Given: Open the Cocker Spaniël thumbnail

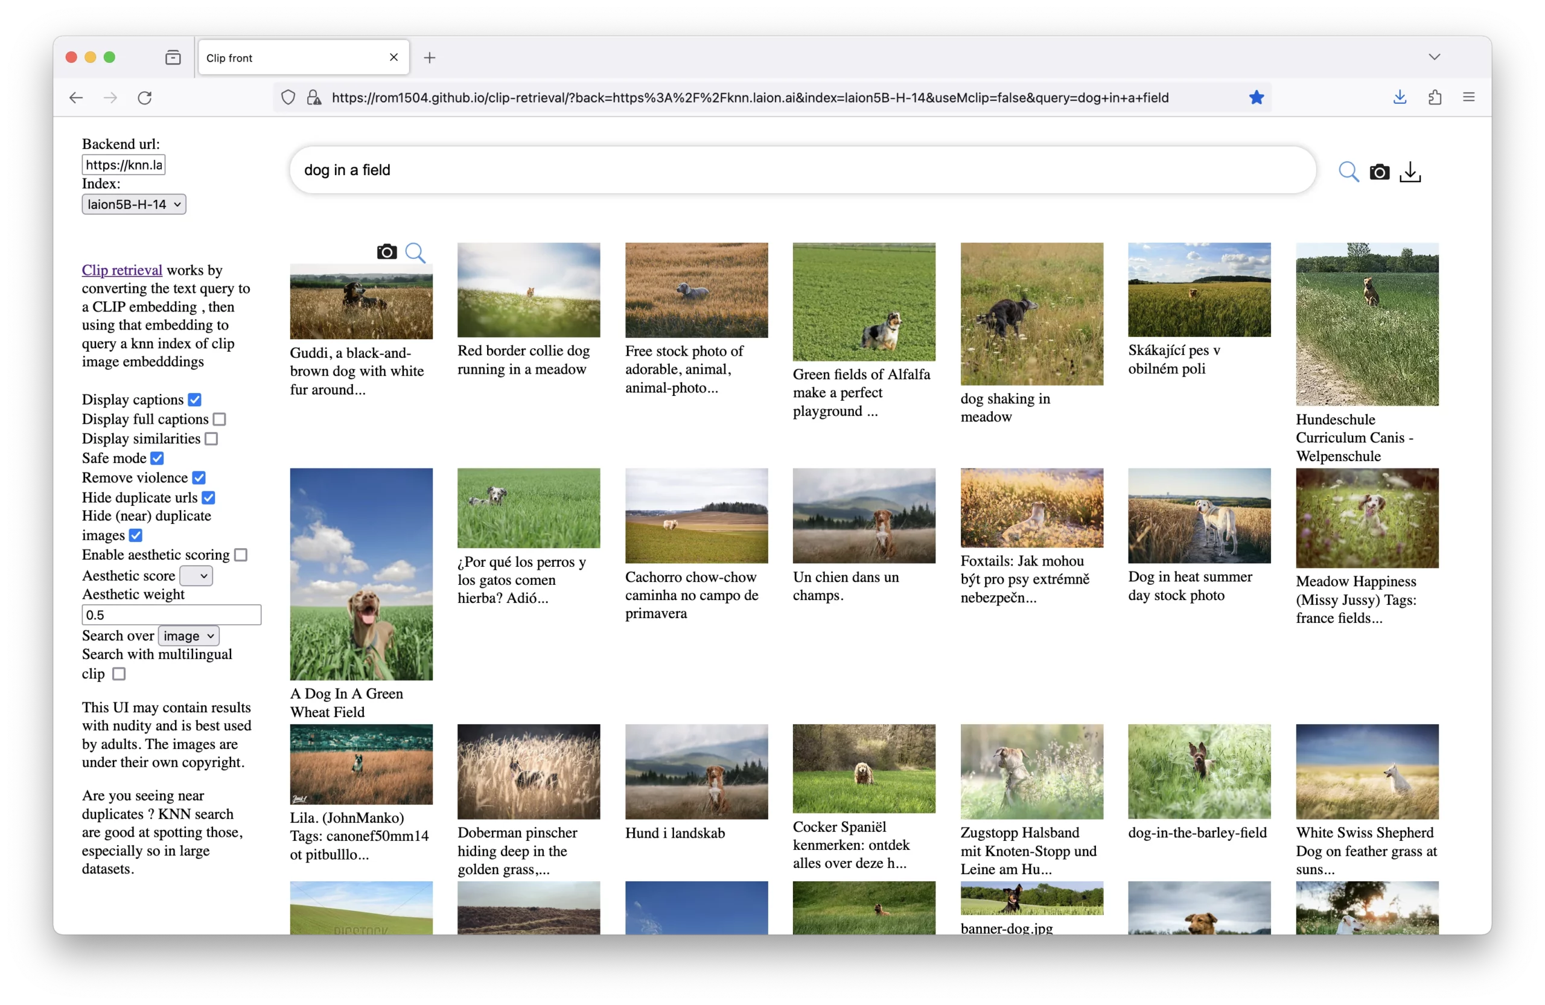Looking at the screenshot, I should click(x=864, y=768).
